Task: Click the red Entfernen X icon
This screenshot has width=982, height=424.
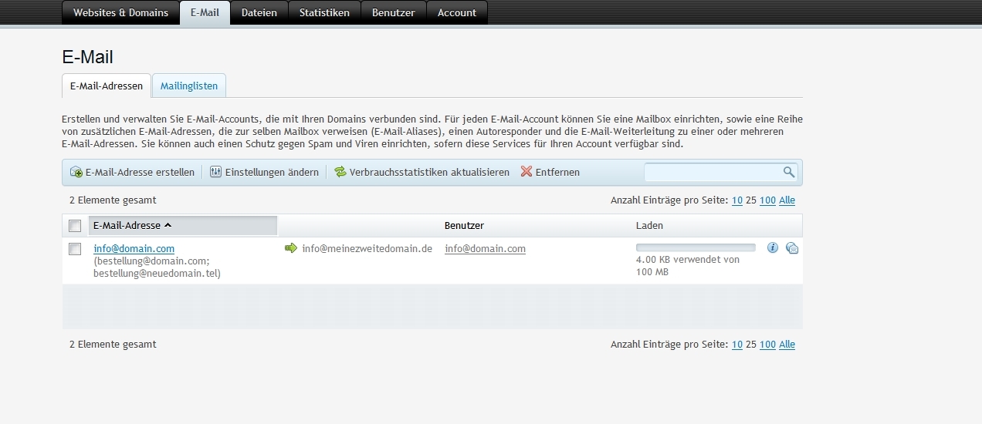Action: [527, 172]
